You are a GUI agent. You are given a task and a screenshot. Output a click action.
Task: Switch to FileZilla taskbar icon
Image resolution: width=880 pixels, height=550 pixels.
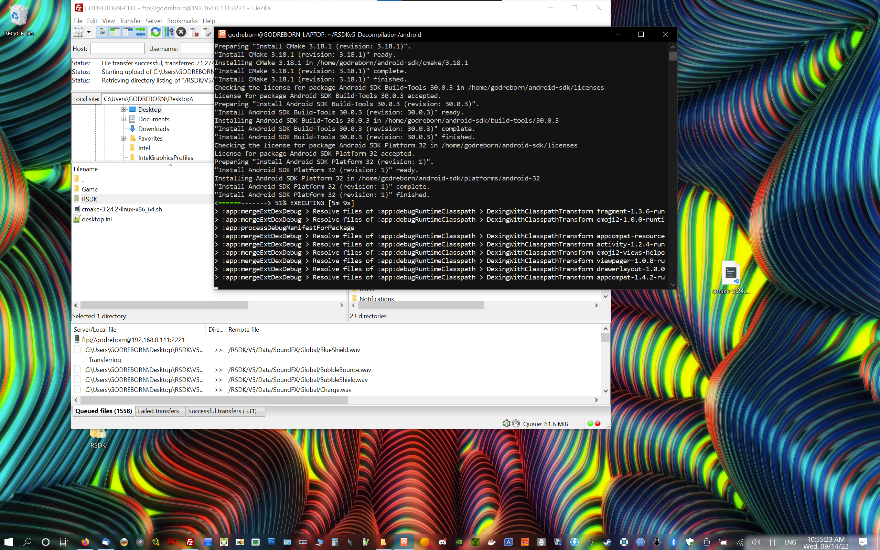click(x=190, y=542)
